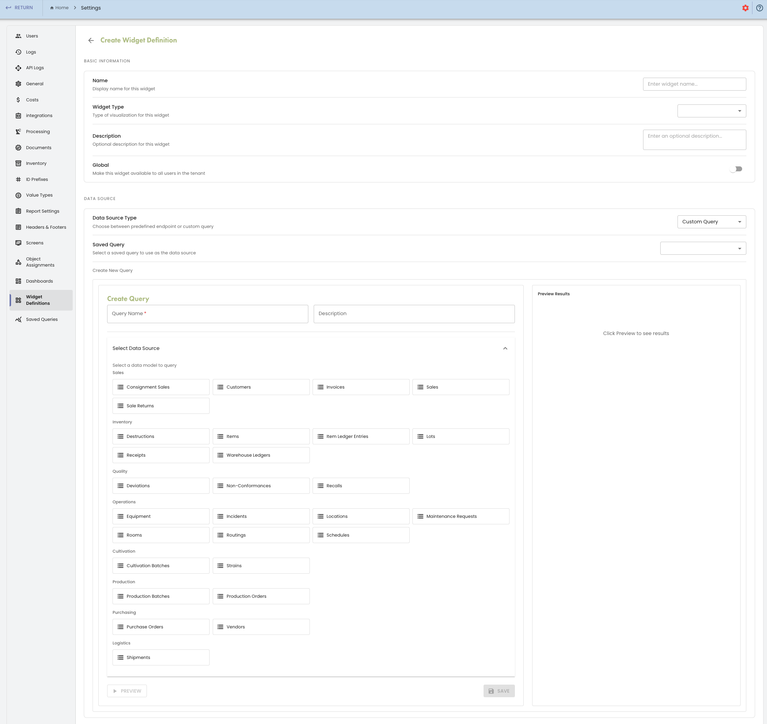Open the help question mark icon

click(759, 8)
